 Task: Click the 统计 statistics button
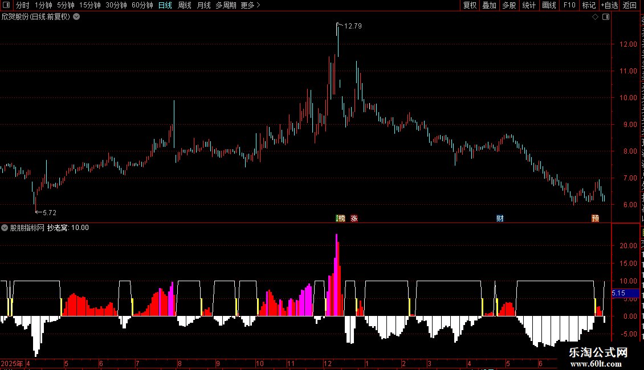pyautogui.click(x=528, y=5)
